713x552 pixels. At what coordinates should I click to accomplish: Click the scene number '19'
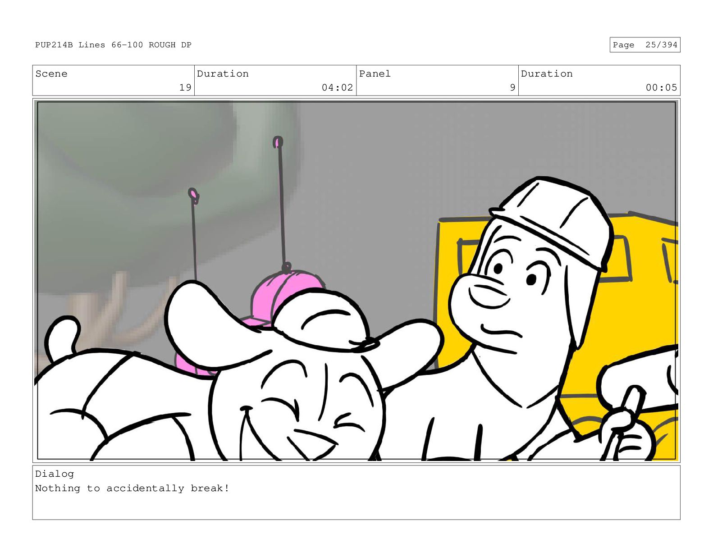(x=185, y=87)
